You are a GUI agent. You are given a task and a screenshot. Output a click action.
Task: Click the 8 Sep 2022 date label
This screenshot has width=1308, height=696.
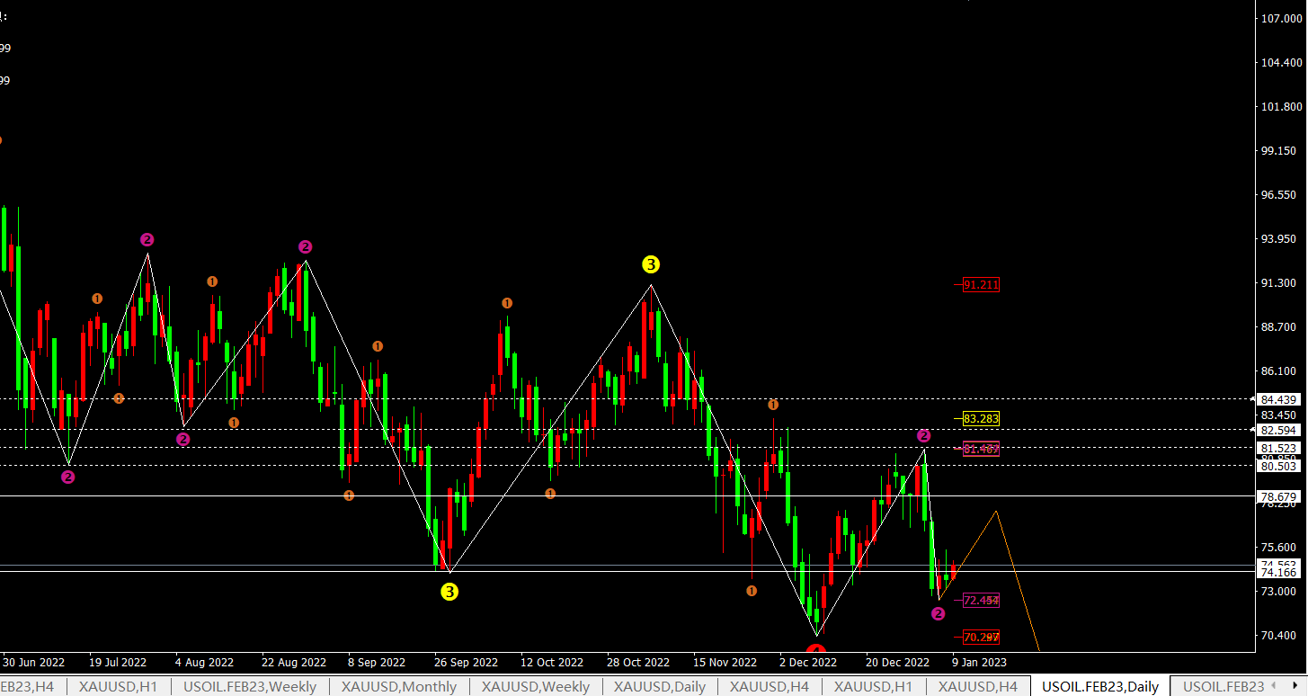point(378,663)
